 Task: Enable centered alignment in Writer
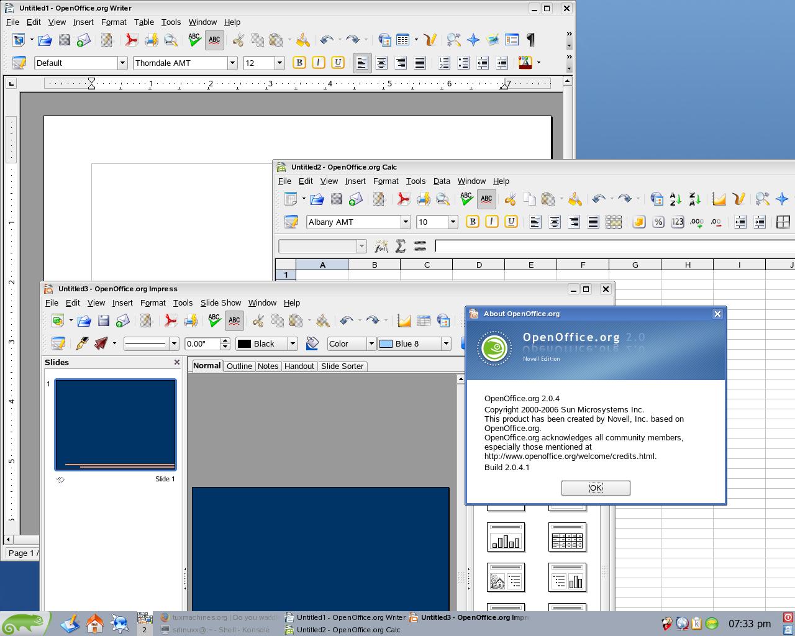tap(381, 63)
